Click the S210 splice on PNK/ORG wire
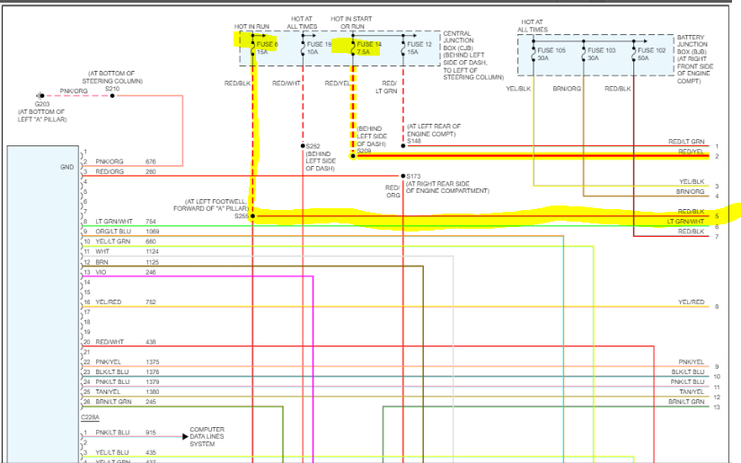The image size is (741, 463). 111,95
